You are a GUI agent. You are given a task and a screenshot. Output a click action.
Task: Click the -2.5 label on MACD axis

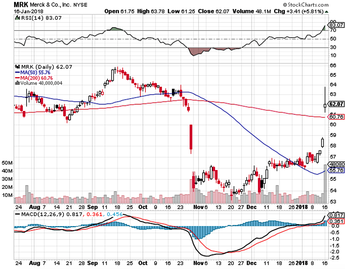click(x=335, y=258)
